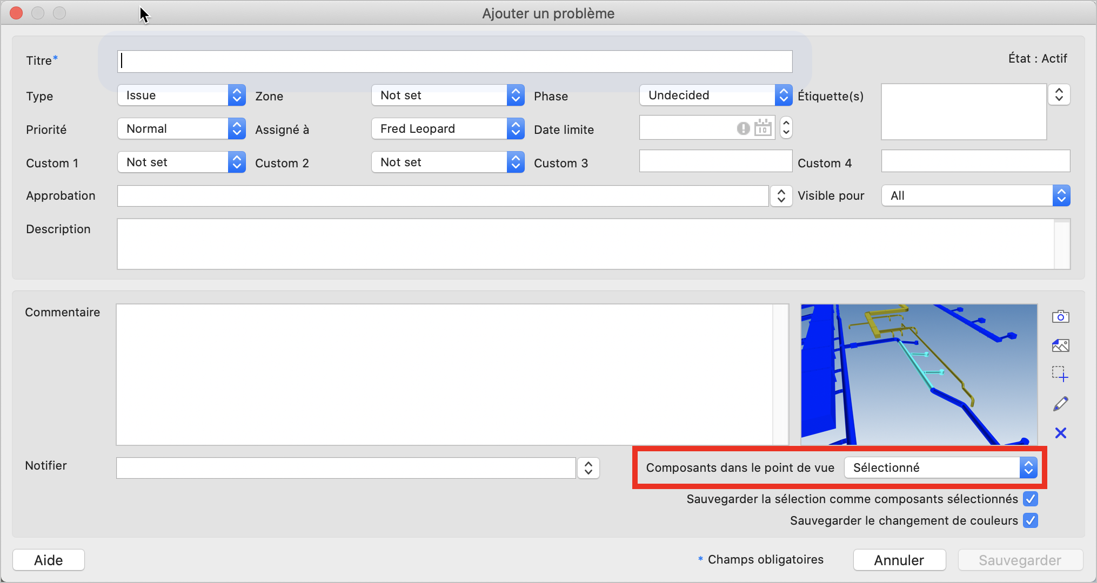Click the Étiquette(s) list box
The image size is (1097, 583).
coord(964,112)
